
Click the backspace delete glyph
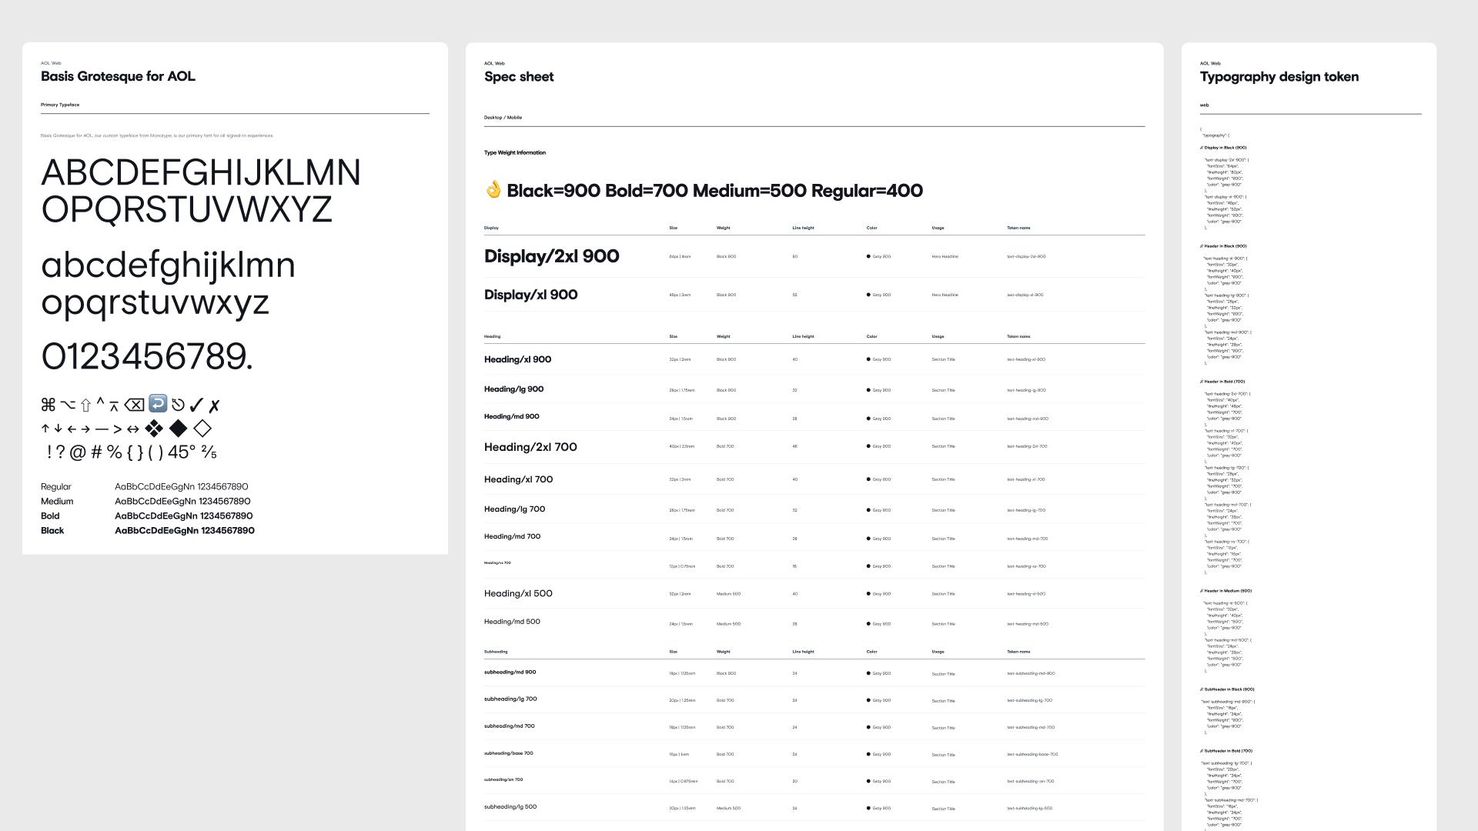point(134,405)
